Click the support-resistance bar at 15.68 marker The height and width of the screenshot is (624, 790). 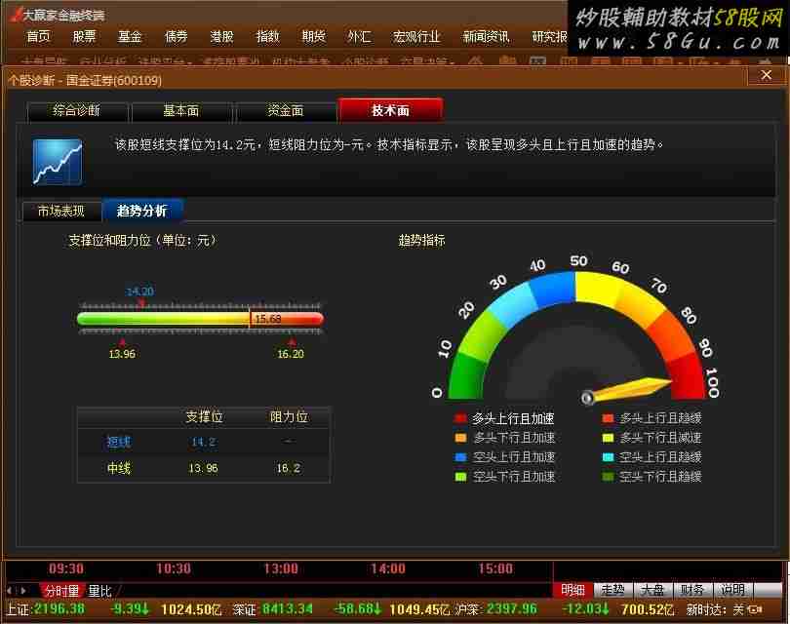[267, 318]
